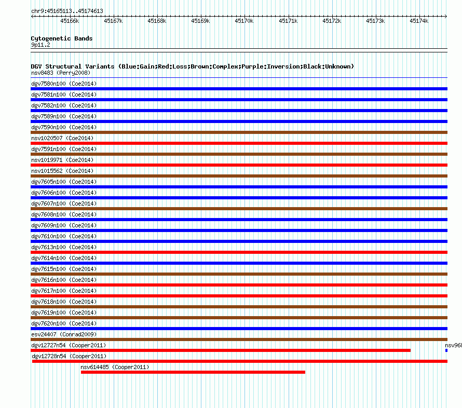This screenshot has width=462, height=408.
Task: Click the dgv7610n100 (Coe2014) label
Action: [64, 236]
